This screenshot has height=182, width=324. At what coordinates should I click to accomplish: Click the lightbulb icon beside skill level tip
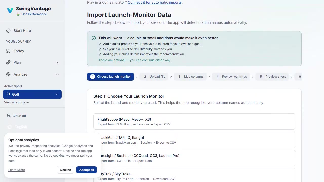tap(100, 49)
